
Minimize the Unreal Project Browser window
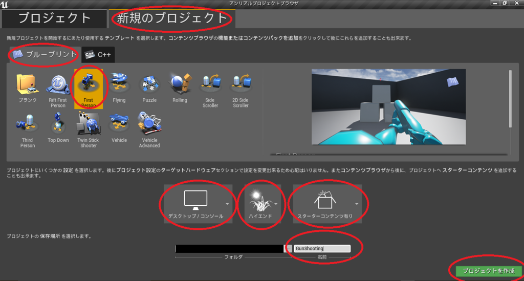tap(495, 3)
